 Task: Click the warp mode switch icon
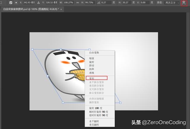pyautogui.click(x=184, y=3)
